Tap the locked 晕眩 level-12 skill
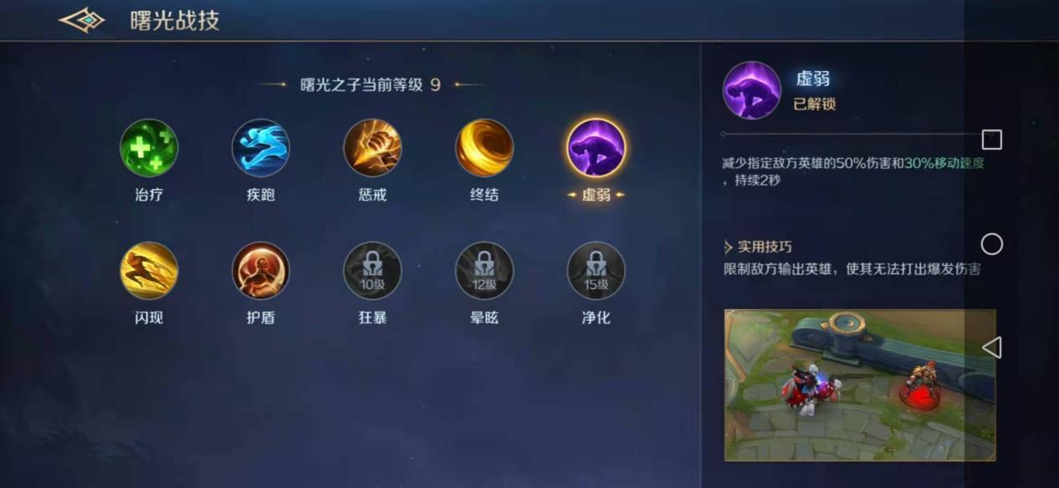This screenshot has height=488, width=1059. click(x=484, y=271)
